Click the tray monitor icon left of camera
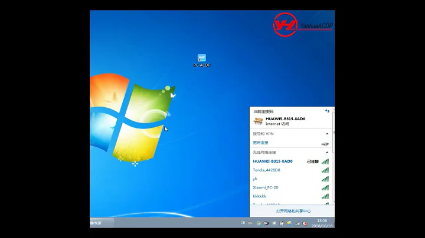 [x=259, y=223]
